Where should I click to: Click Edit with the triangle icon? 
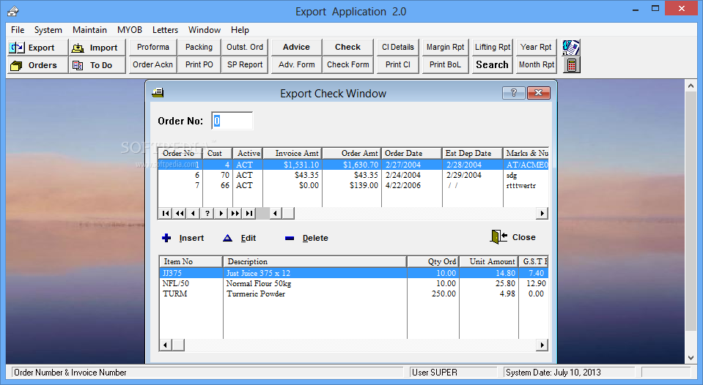click(240, 238)
